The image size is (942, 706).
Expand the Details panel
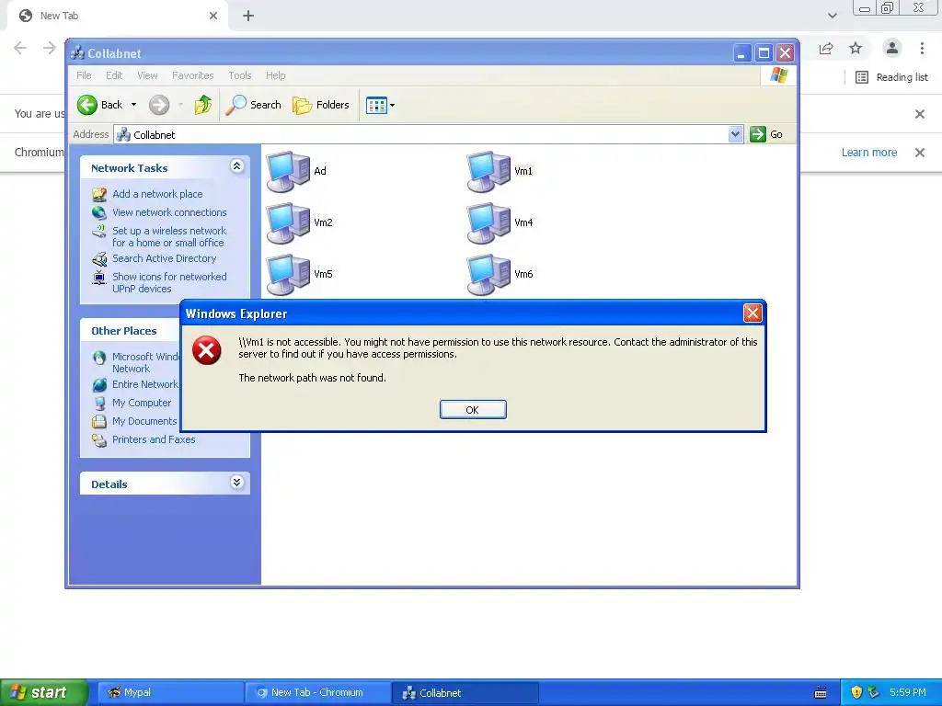pyautogui.click(x=236, y=482)
